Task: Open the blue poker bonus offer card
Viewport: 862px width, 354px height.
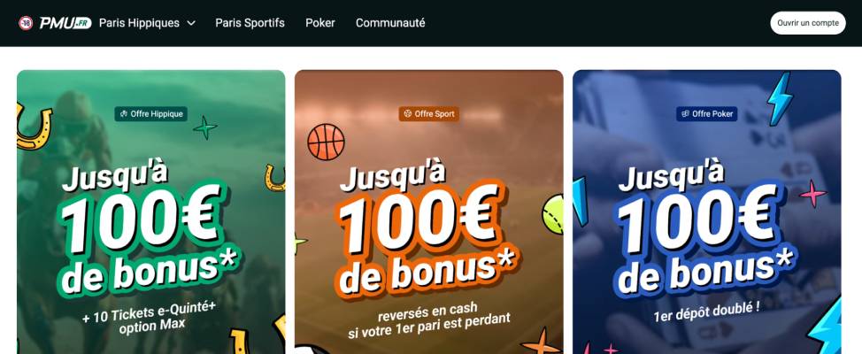Action: pos(707,212)
